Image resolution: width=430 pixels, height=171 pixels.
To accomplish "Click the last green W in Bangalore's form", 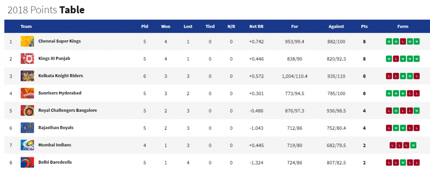I will pos(417,111).
